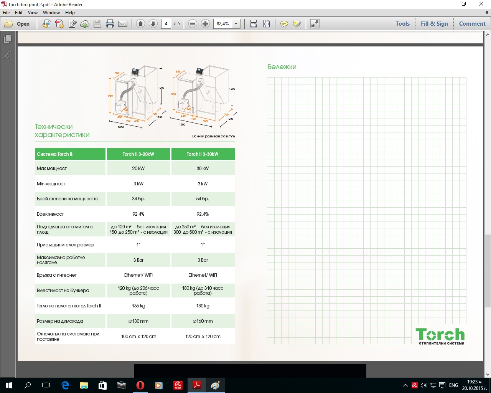Open the Window menu
This screenshot has height=393, width=491.
(51, 13)
